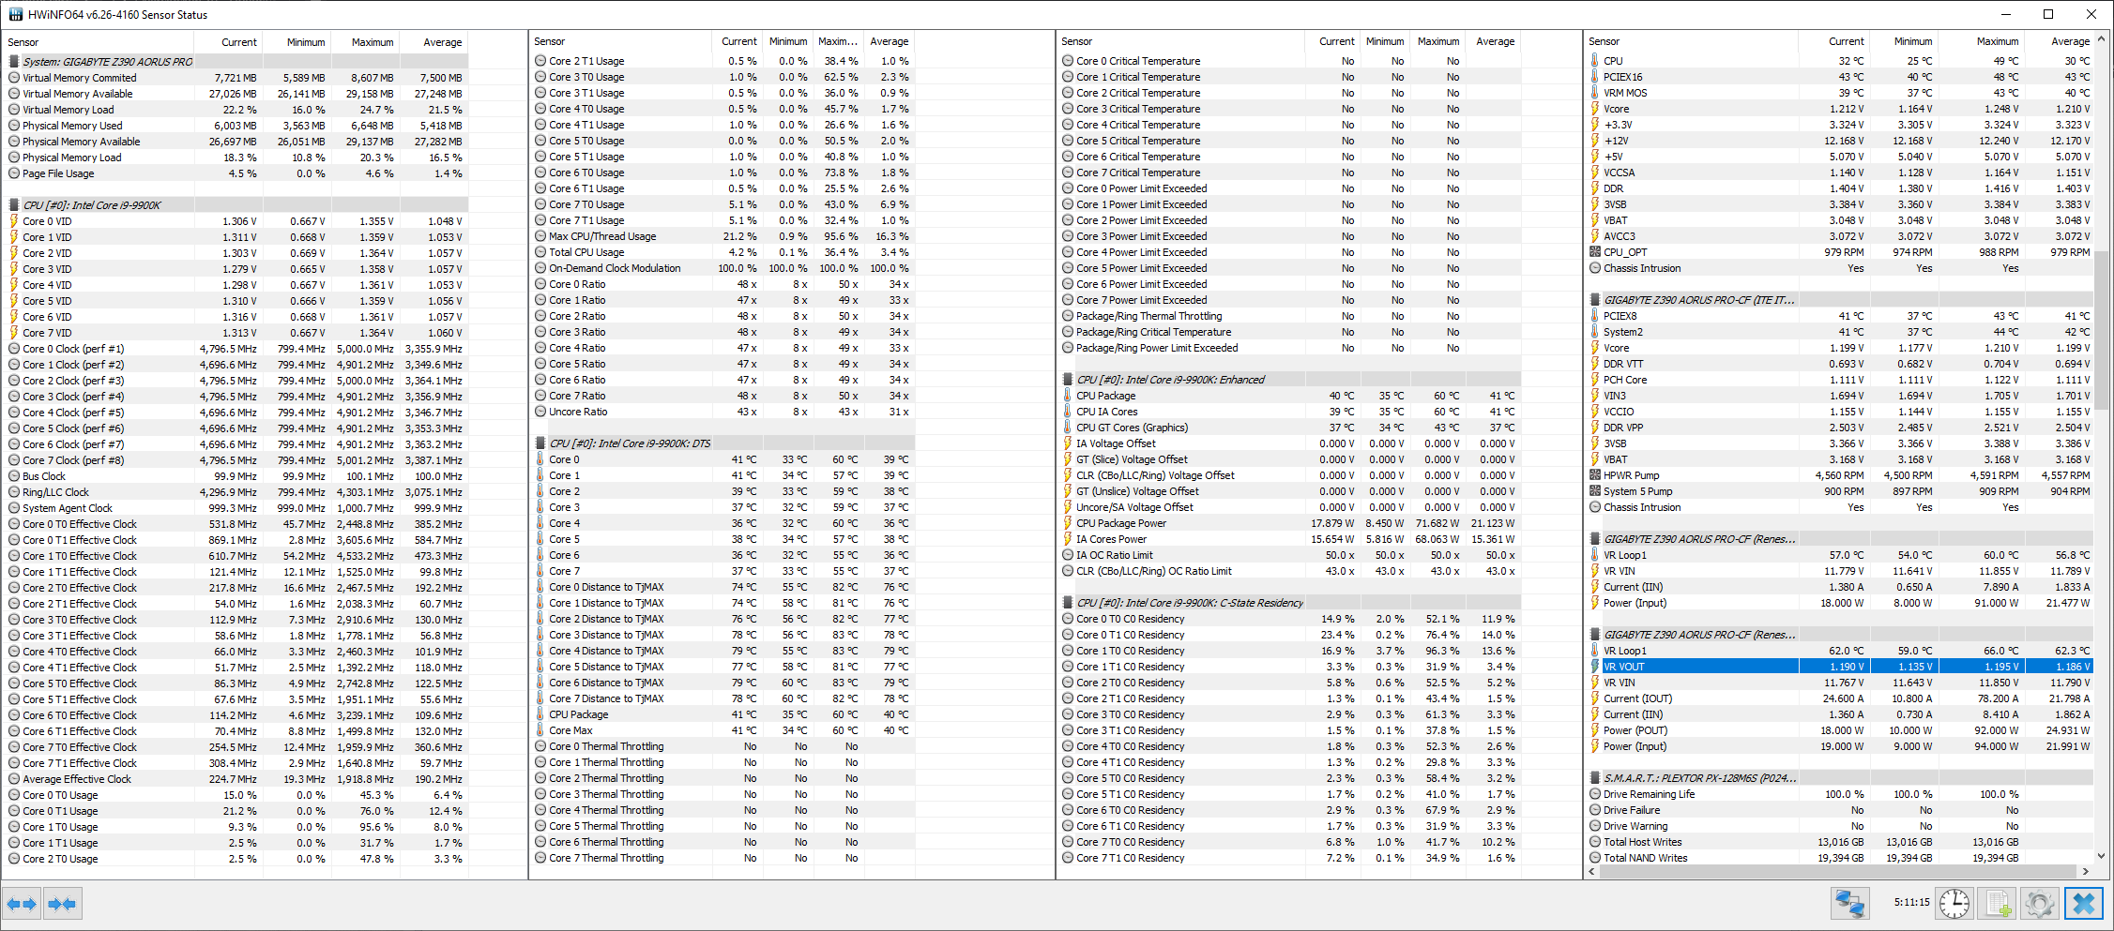
Task: Open the remote center networked-computers button
Action: (x=1849, y=904)
